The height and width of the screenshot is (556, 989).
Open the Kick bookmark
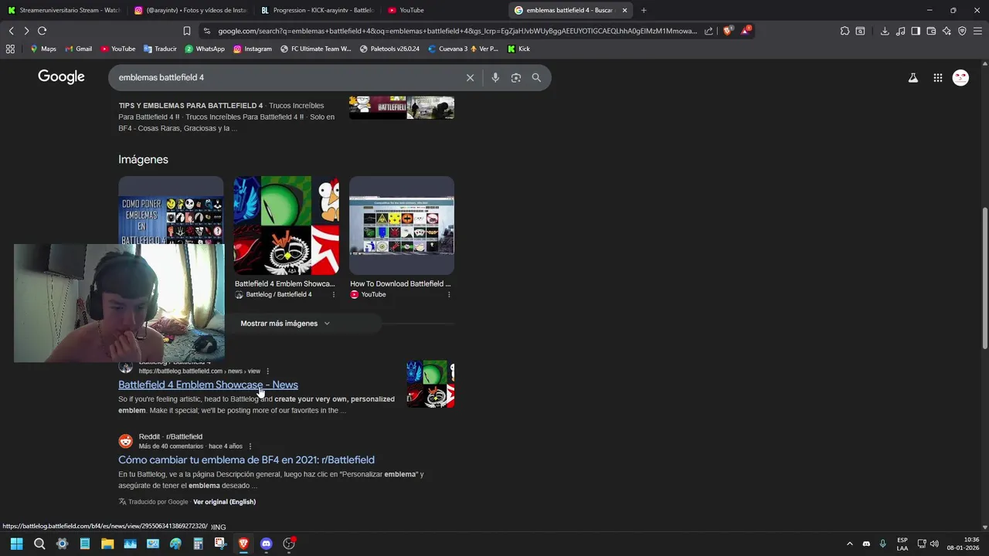(x=518, y=49)
